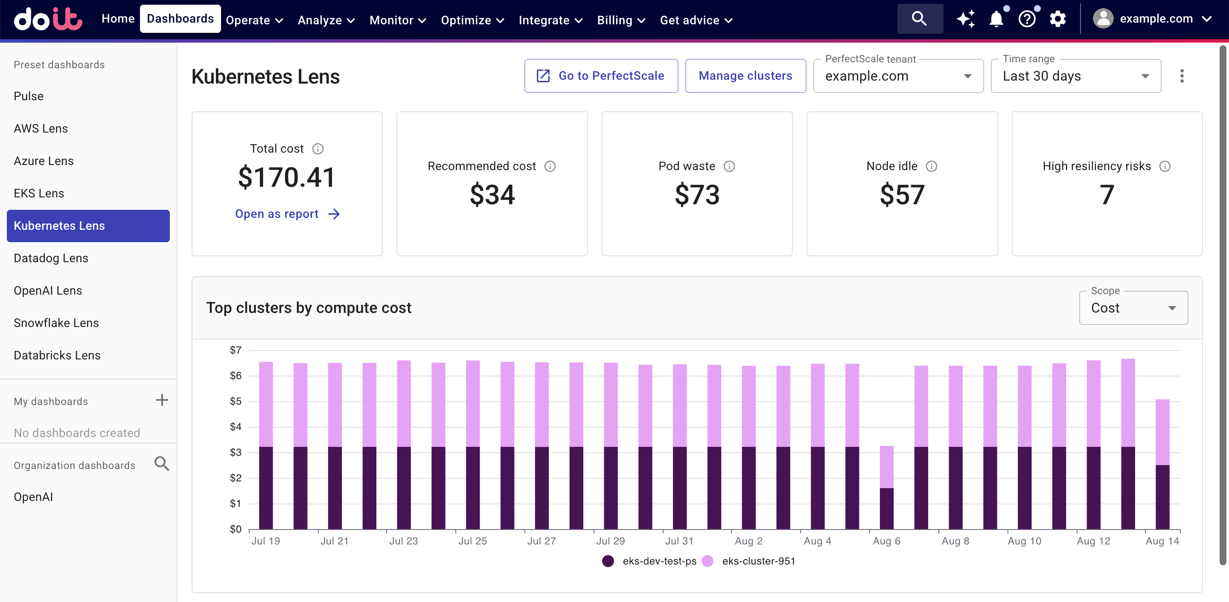Click the Kubernetes Lens page title
This screenshot has width=1229, height=602.
(266, 77)
